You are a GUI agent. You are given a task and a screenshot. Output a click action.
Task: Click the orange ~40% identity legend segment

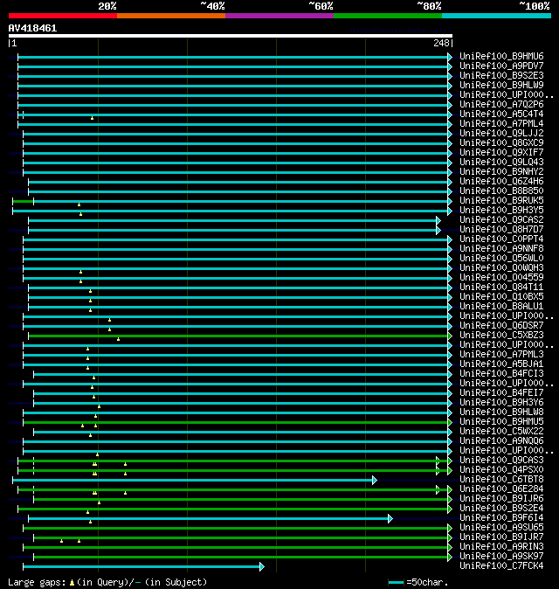point(171,16)
